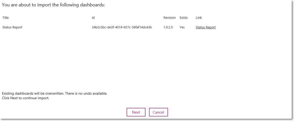Cancel the dashboard import
294x121 pixels.
[159, 112]
